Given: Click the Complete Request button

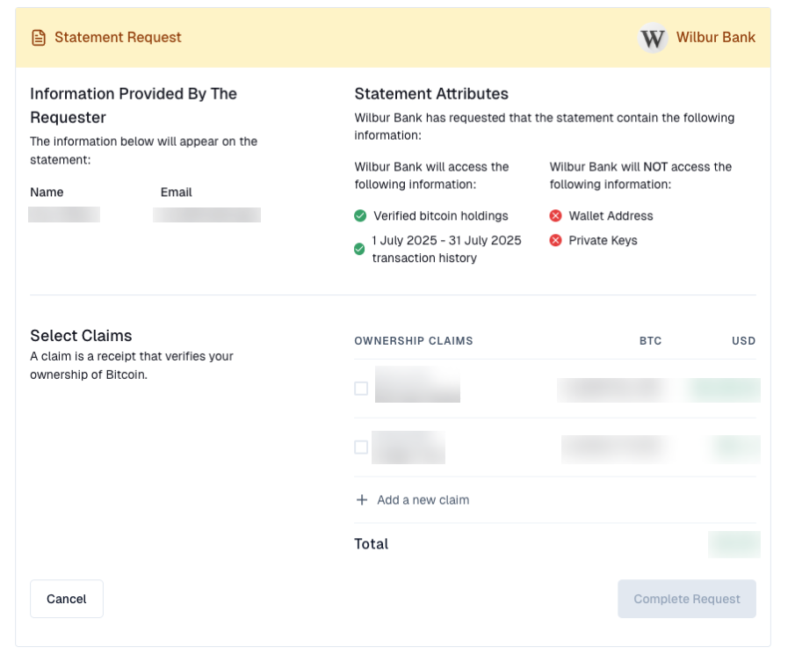Looking at the screenshot, I should pyautogui.click(x=686, y=599).
